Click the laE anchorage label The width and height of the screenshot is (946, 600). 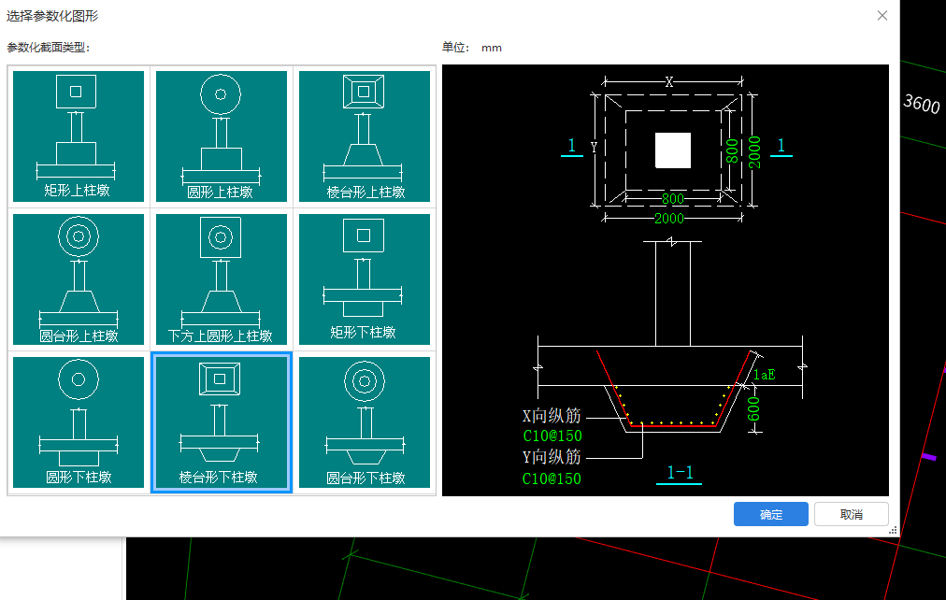(764, 375)
